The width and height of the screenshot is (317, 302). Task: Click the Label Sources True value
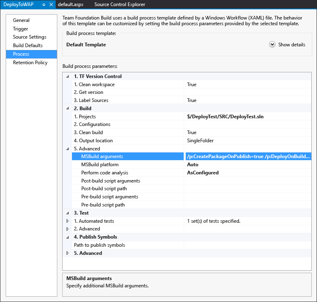(192, 100)
